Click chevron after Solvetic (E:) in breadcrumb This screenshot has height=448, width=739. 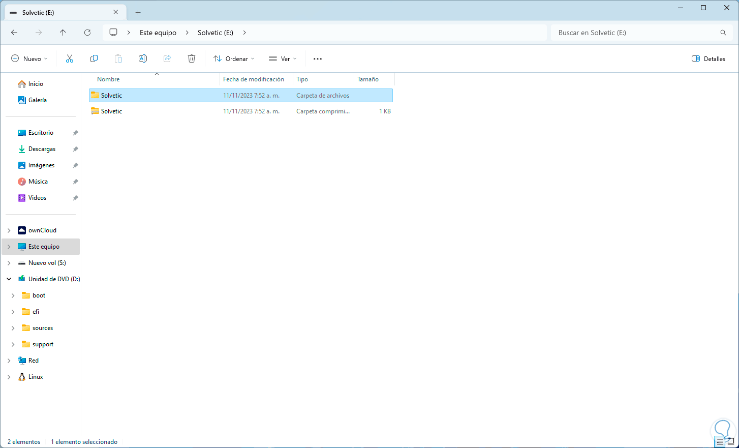coord(244,33)
